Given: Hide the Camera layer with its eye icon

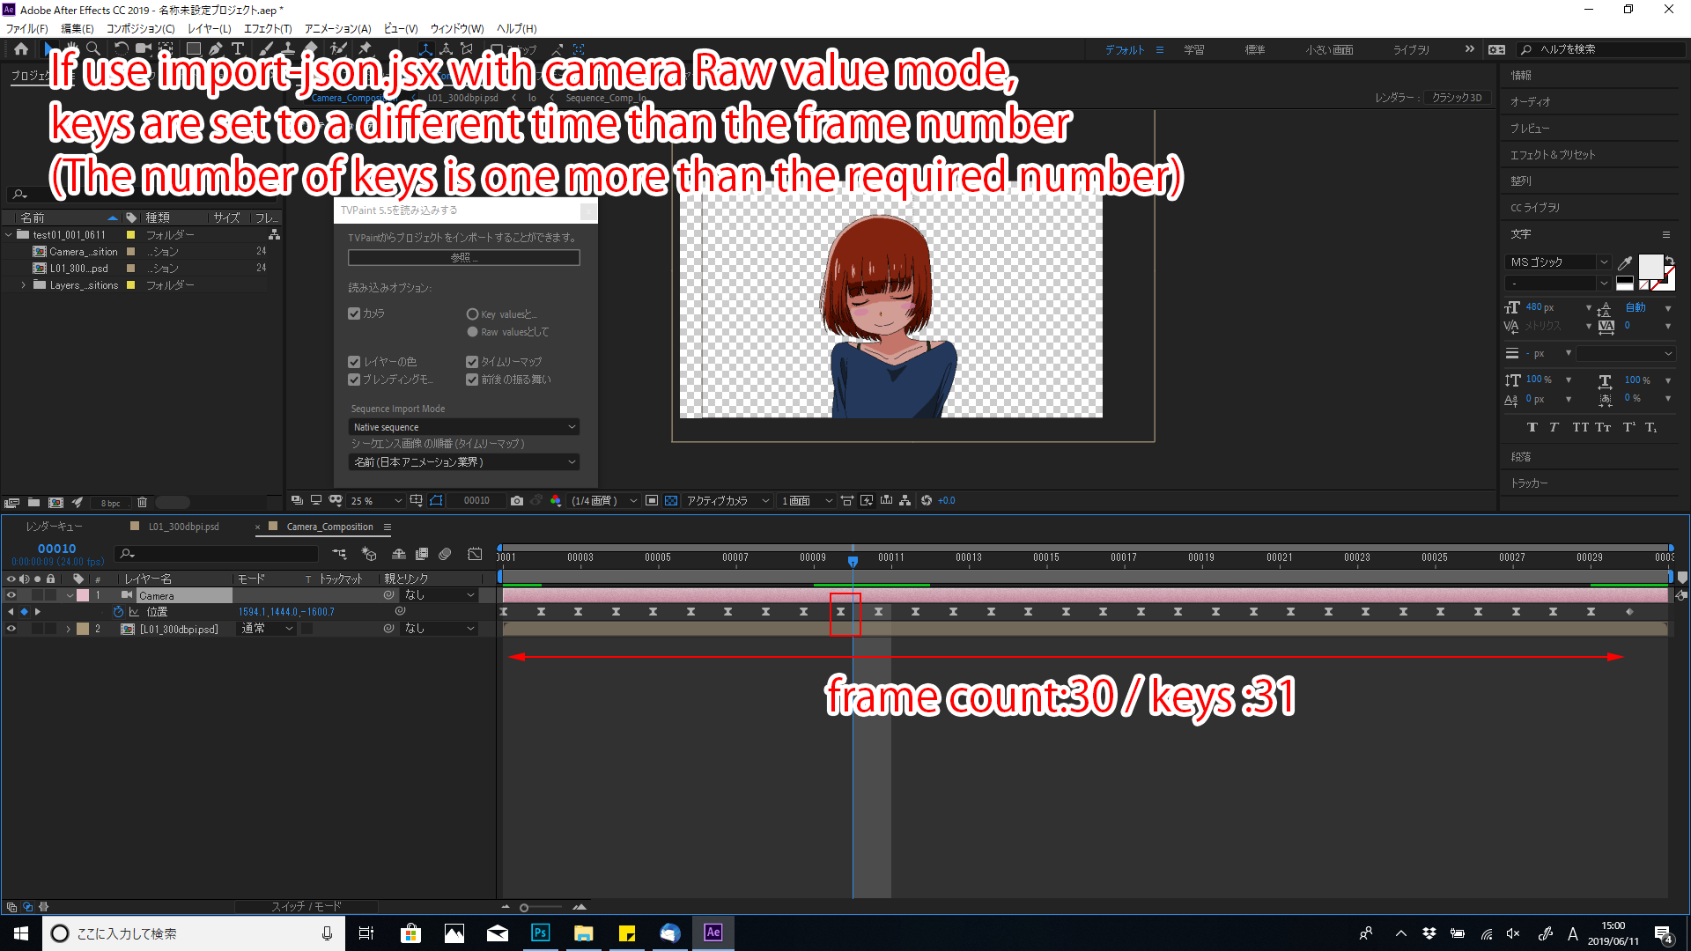Looking at the screenshot, I should tap(11, 595).
